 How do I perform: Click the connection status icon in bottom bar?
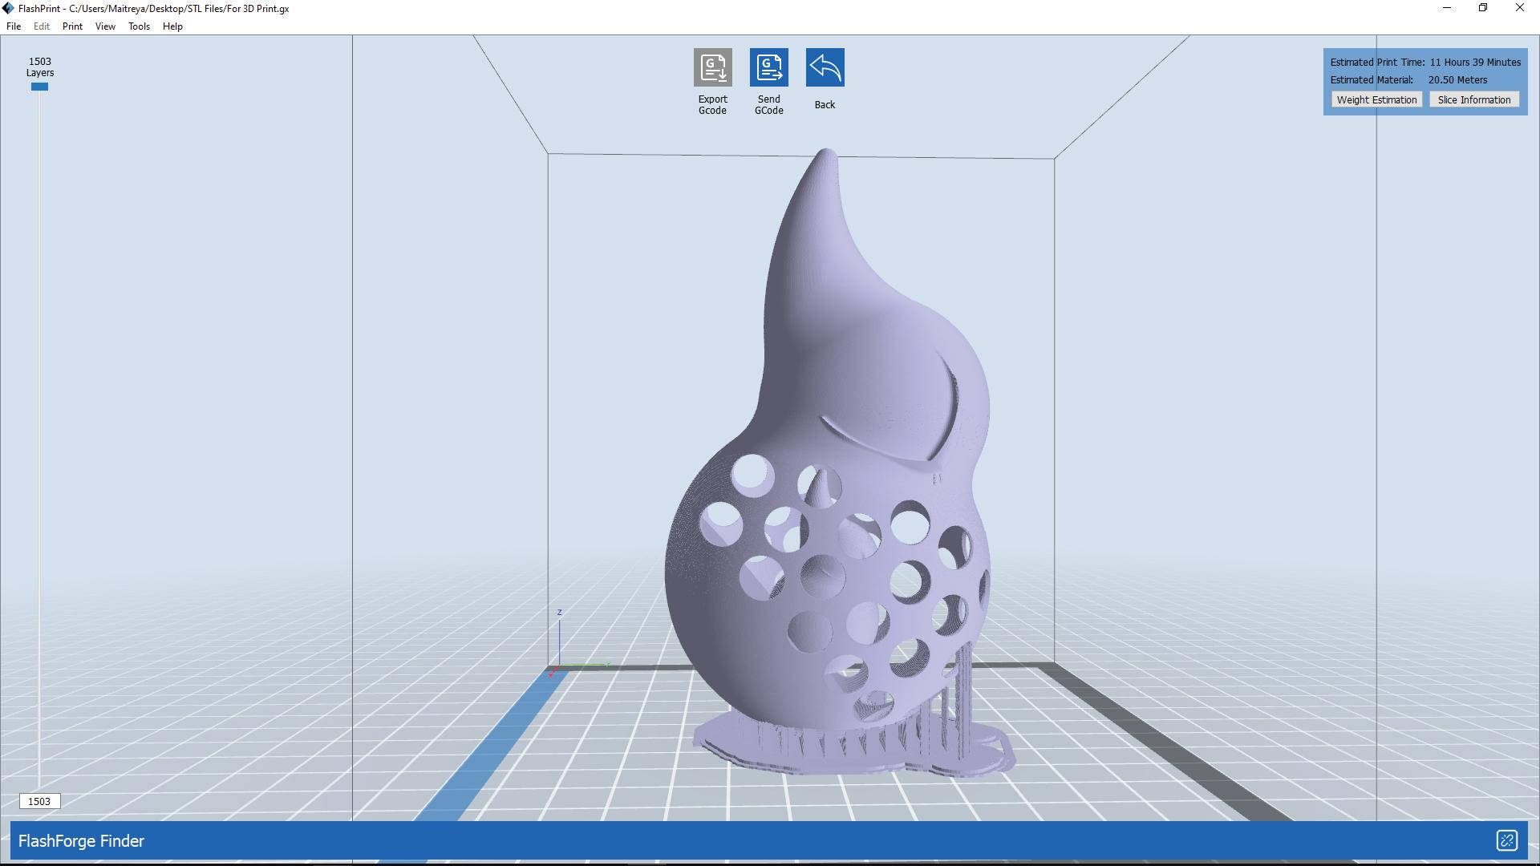click(x=1506, y=840)
